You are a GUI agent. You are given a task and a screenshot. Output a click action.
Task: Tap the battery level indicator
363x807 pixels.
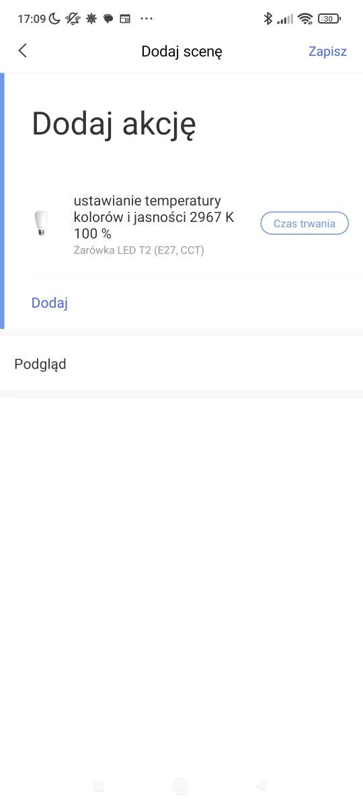[x=329, y=19]
